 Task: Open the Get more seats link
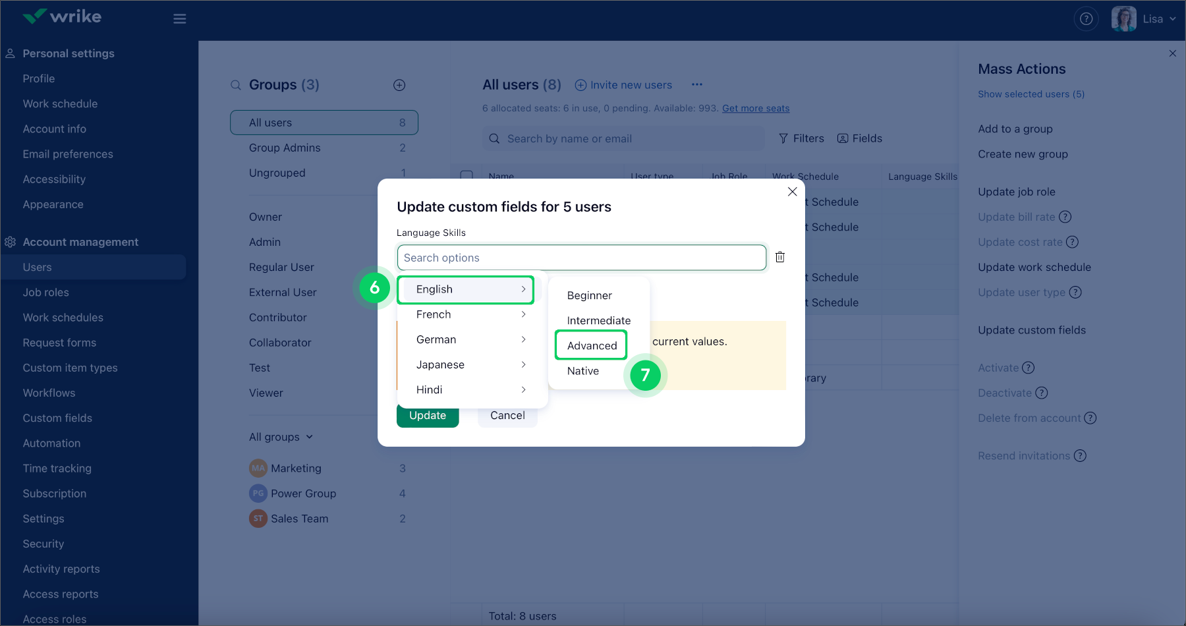point(756,108)
